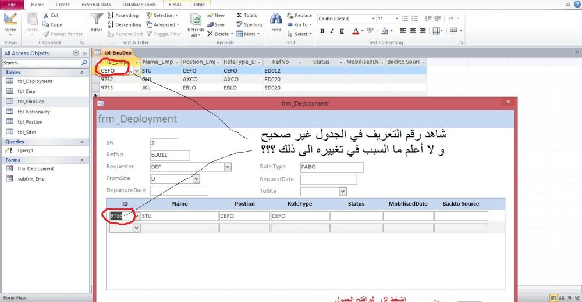Collapse the navigation pane with double chevron

coord(85,53)
